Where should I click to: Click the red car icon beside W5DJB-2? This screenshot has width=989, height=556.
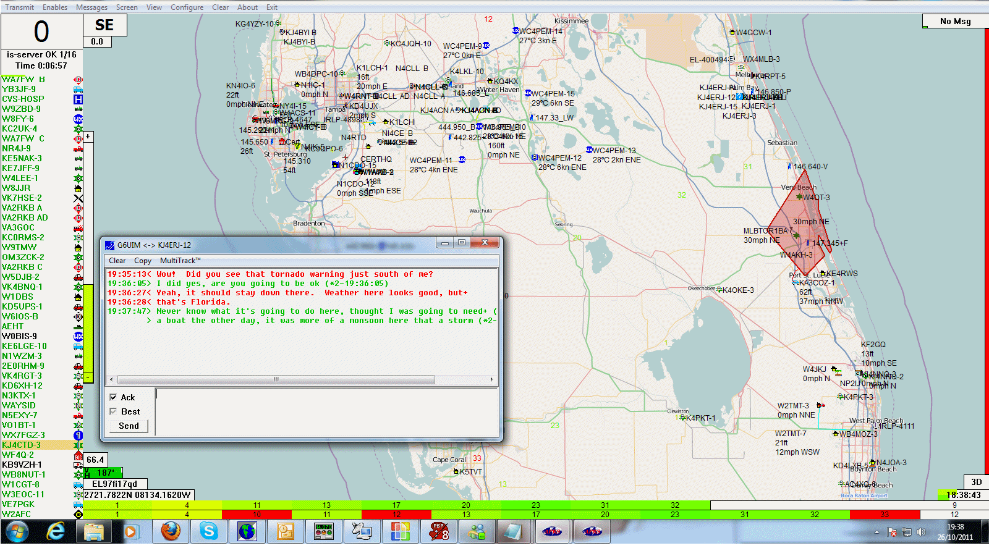coord(78,277)
